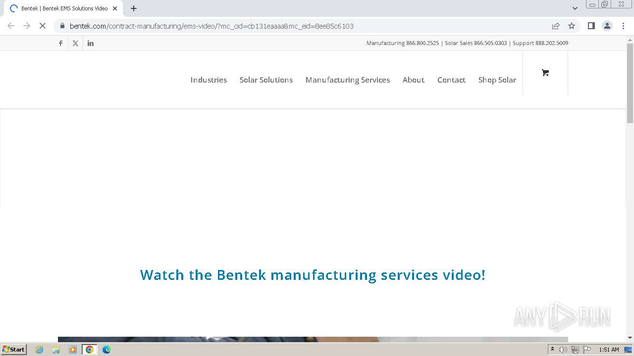Open Solar Solutions menu

coord(266,80)
